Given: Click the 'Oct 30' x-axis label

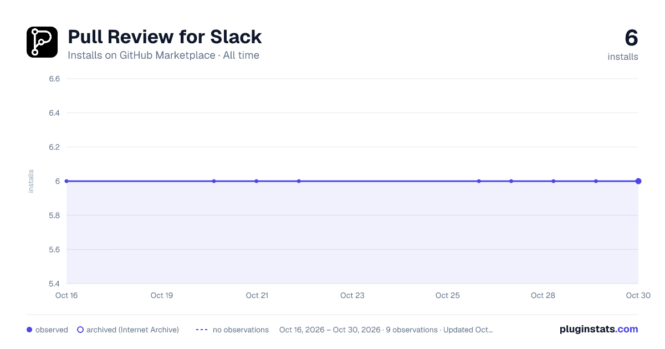Looking at the screenshot, I should 638,295.
